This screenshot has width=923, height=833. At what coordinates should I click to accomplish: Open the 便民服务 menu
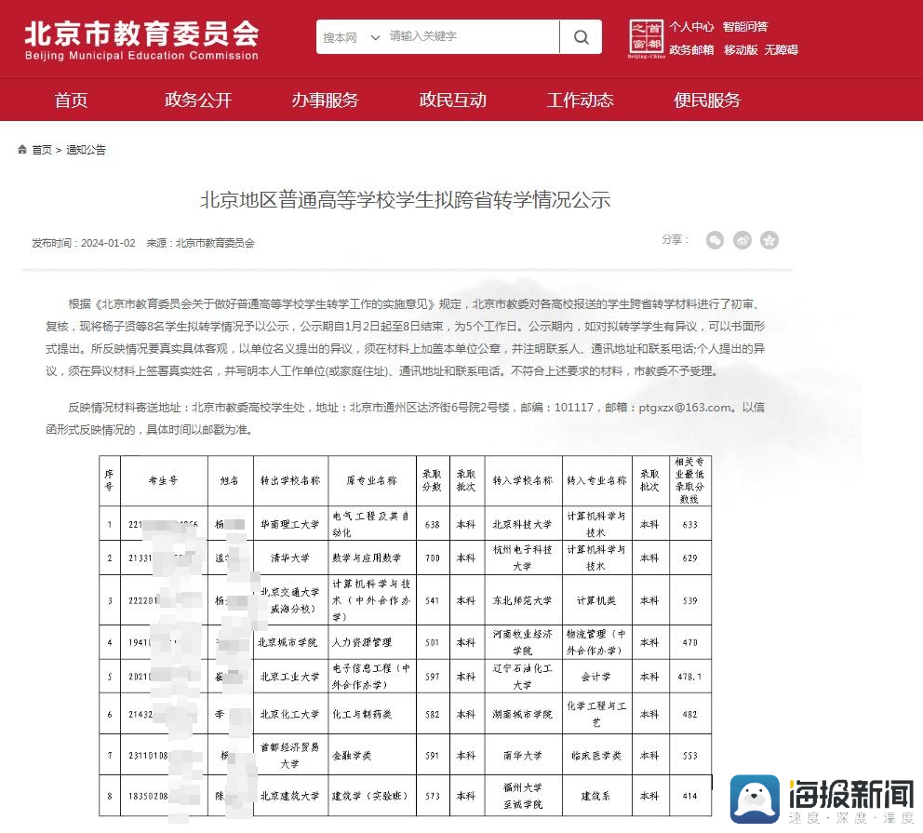click(707, 100)
